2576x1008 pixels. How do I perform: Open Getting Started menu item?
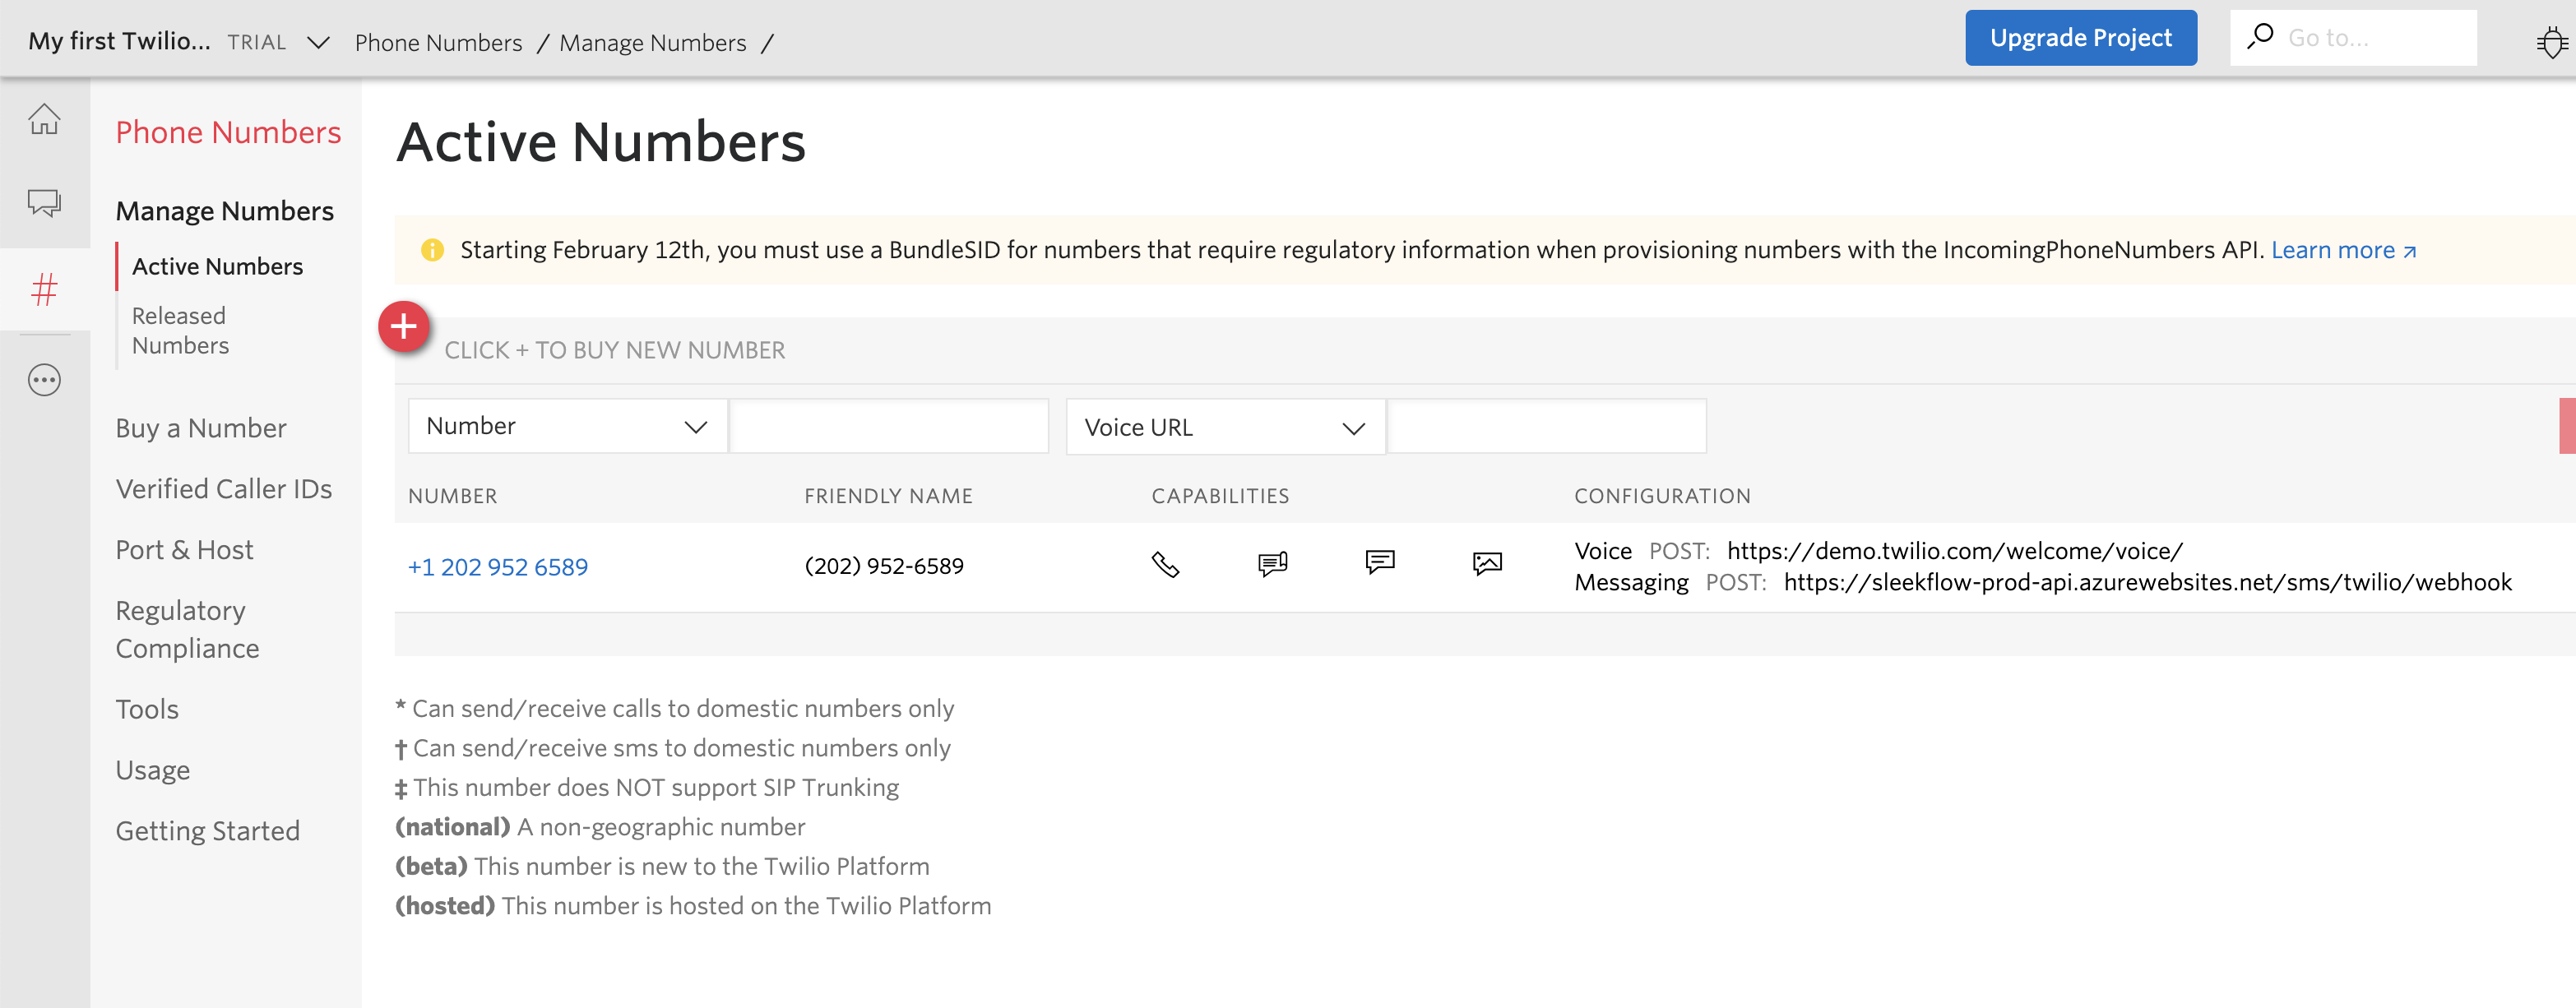coord(207,831)
